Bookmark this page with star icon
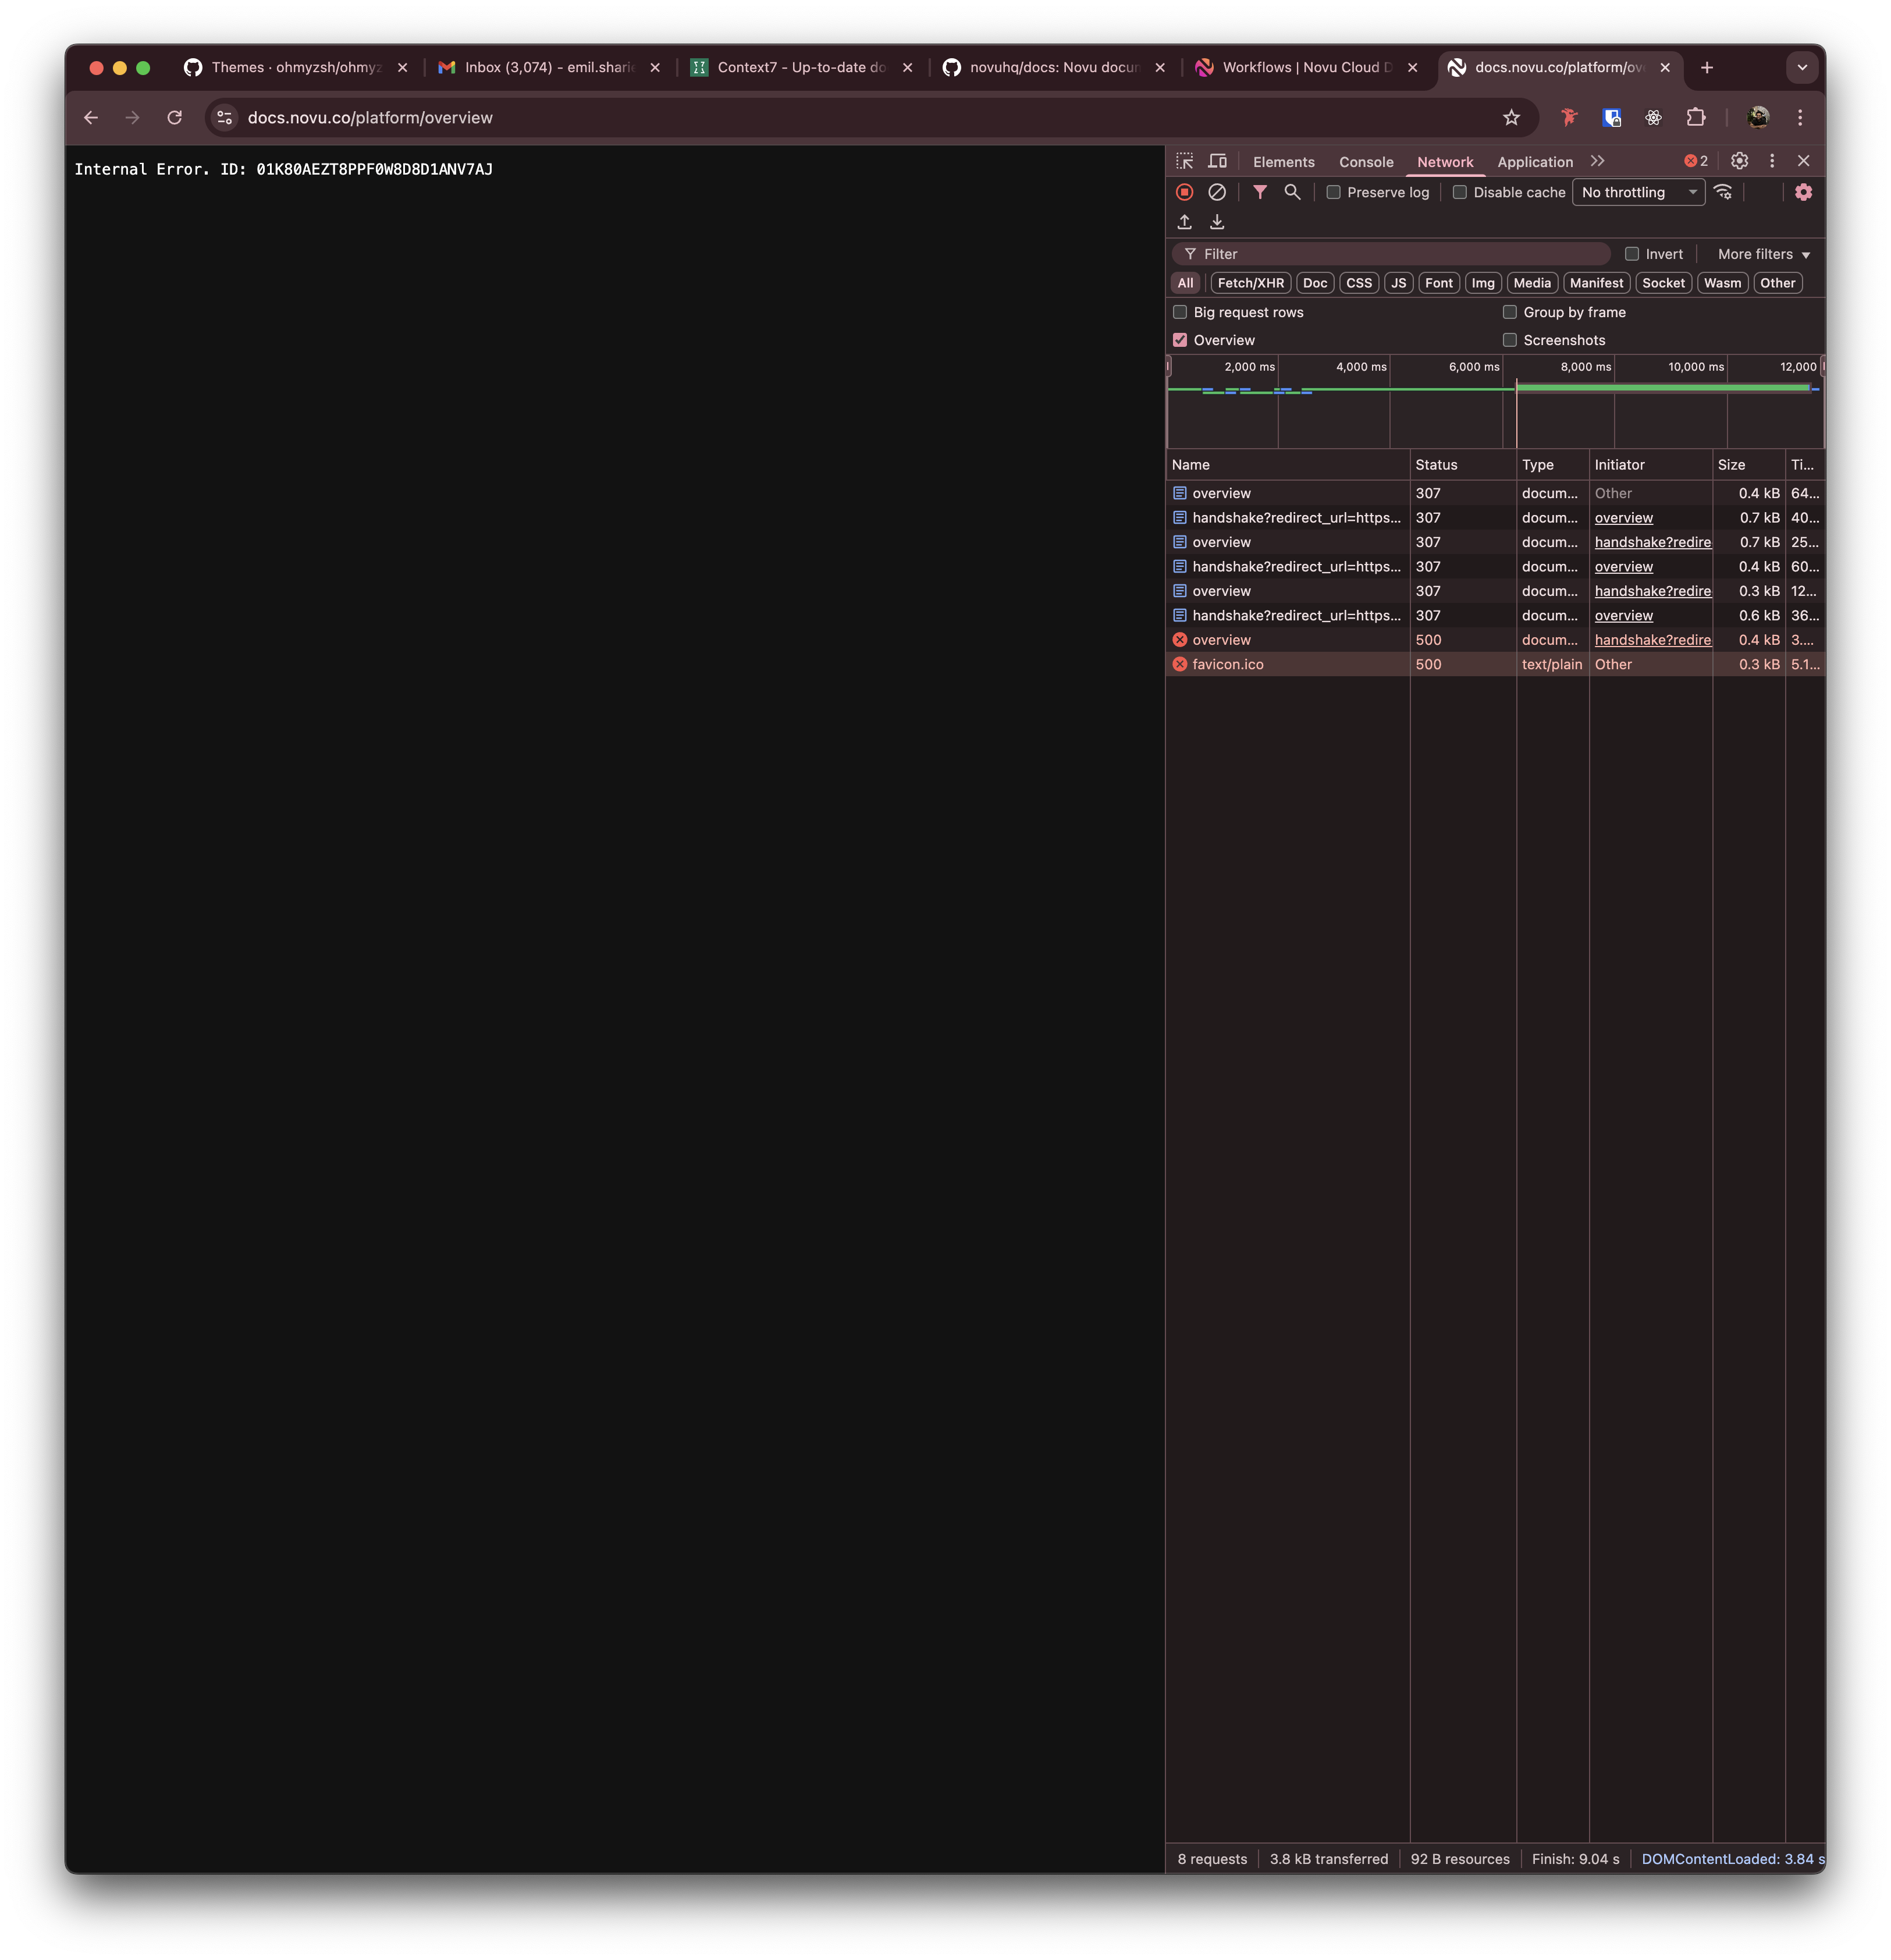Viewport: 1891px width, 1960px height. pos(1511,118)
